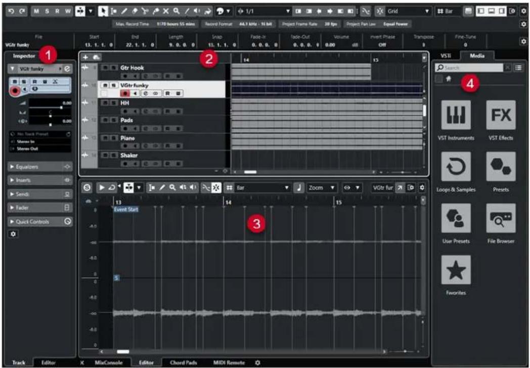Solo the Pads track

[x=114, y=120]
